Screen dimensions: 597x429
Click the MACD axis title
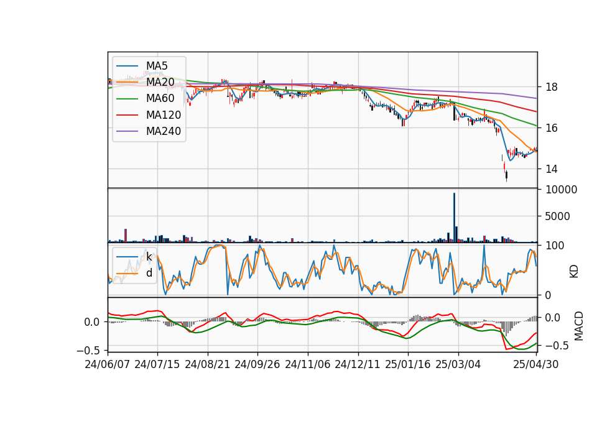click(579, 326)
